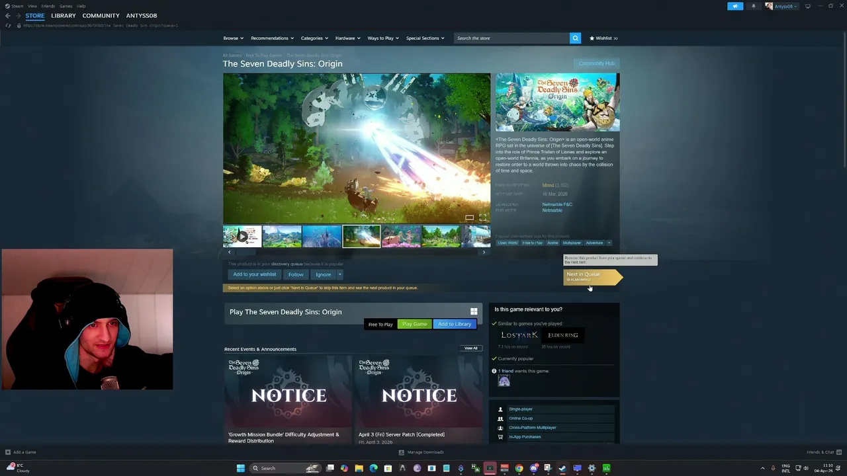
Task: Click the Netmarble F&C developer link
Action: tap(557, 204)
